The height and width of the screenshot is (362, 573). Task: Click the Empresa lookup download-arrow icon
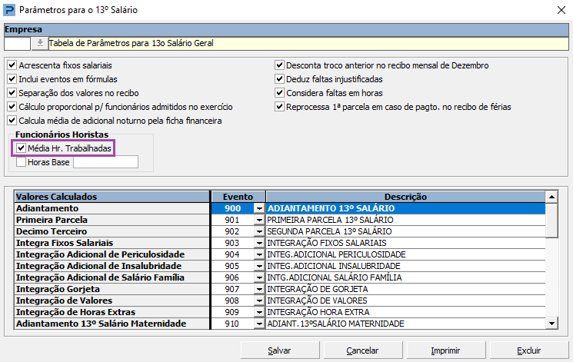(x=40, y=44)
